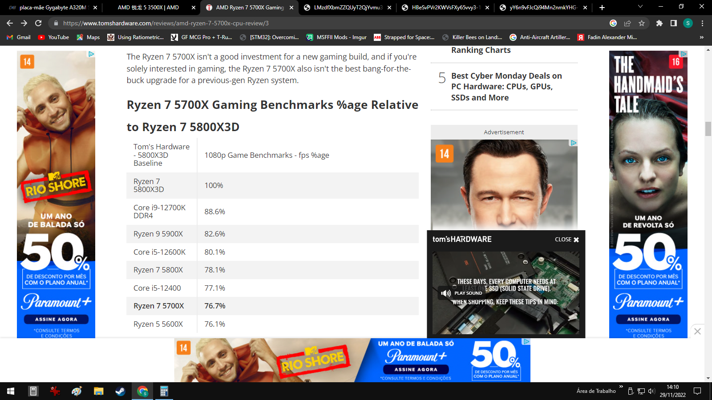Show more bookmarks with the double-chevron
The image size is (712, 400).
click(702, 37)
